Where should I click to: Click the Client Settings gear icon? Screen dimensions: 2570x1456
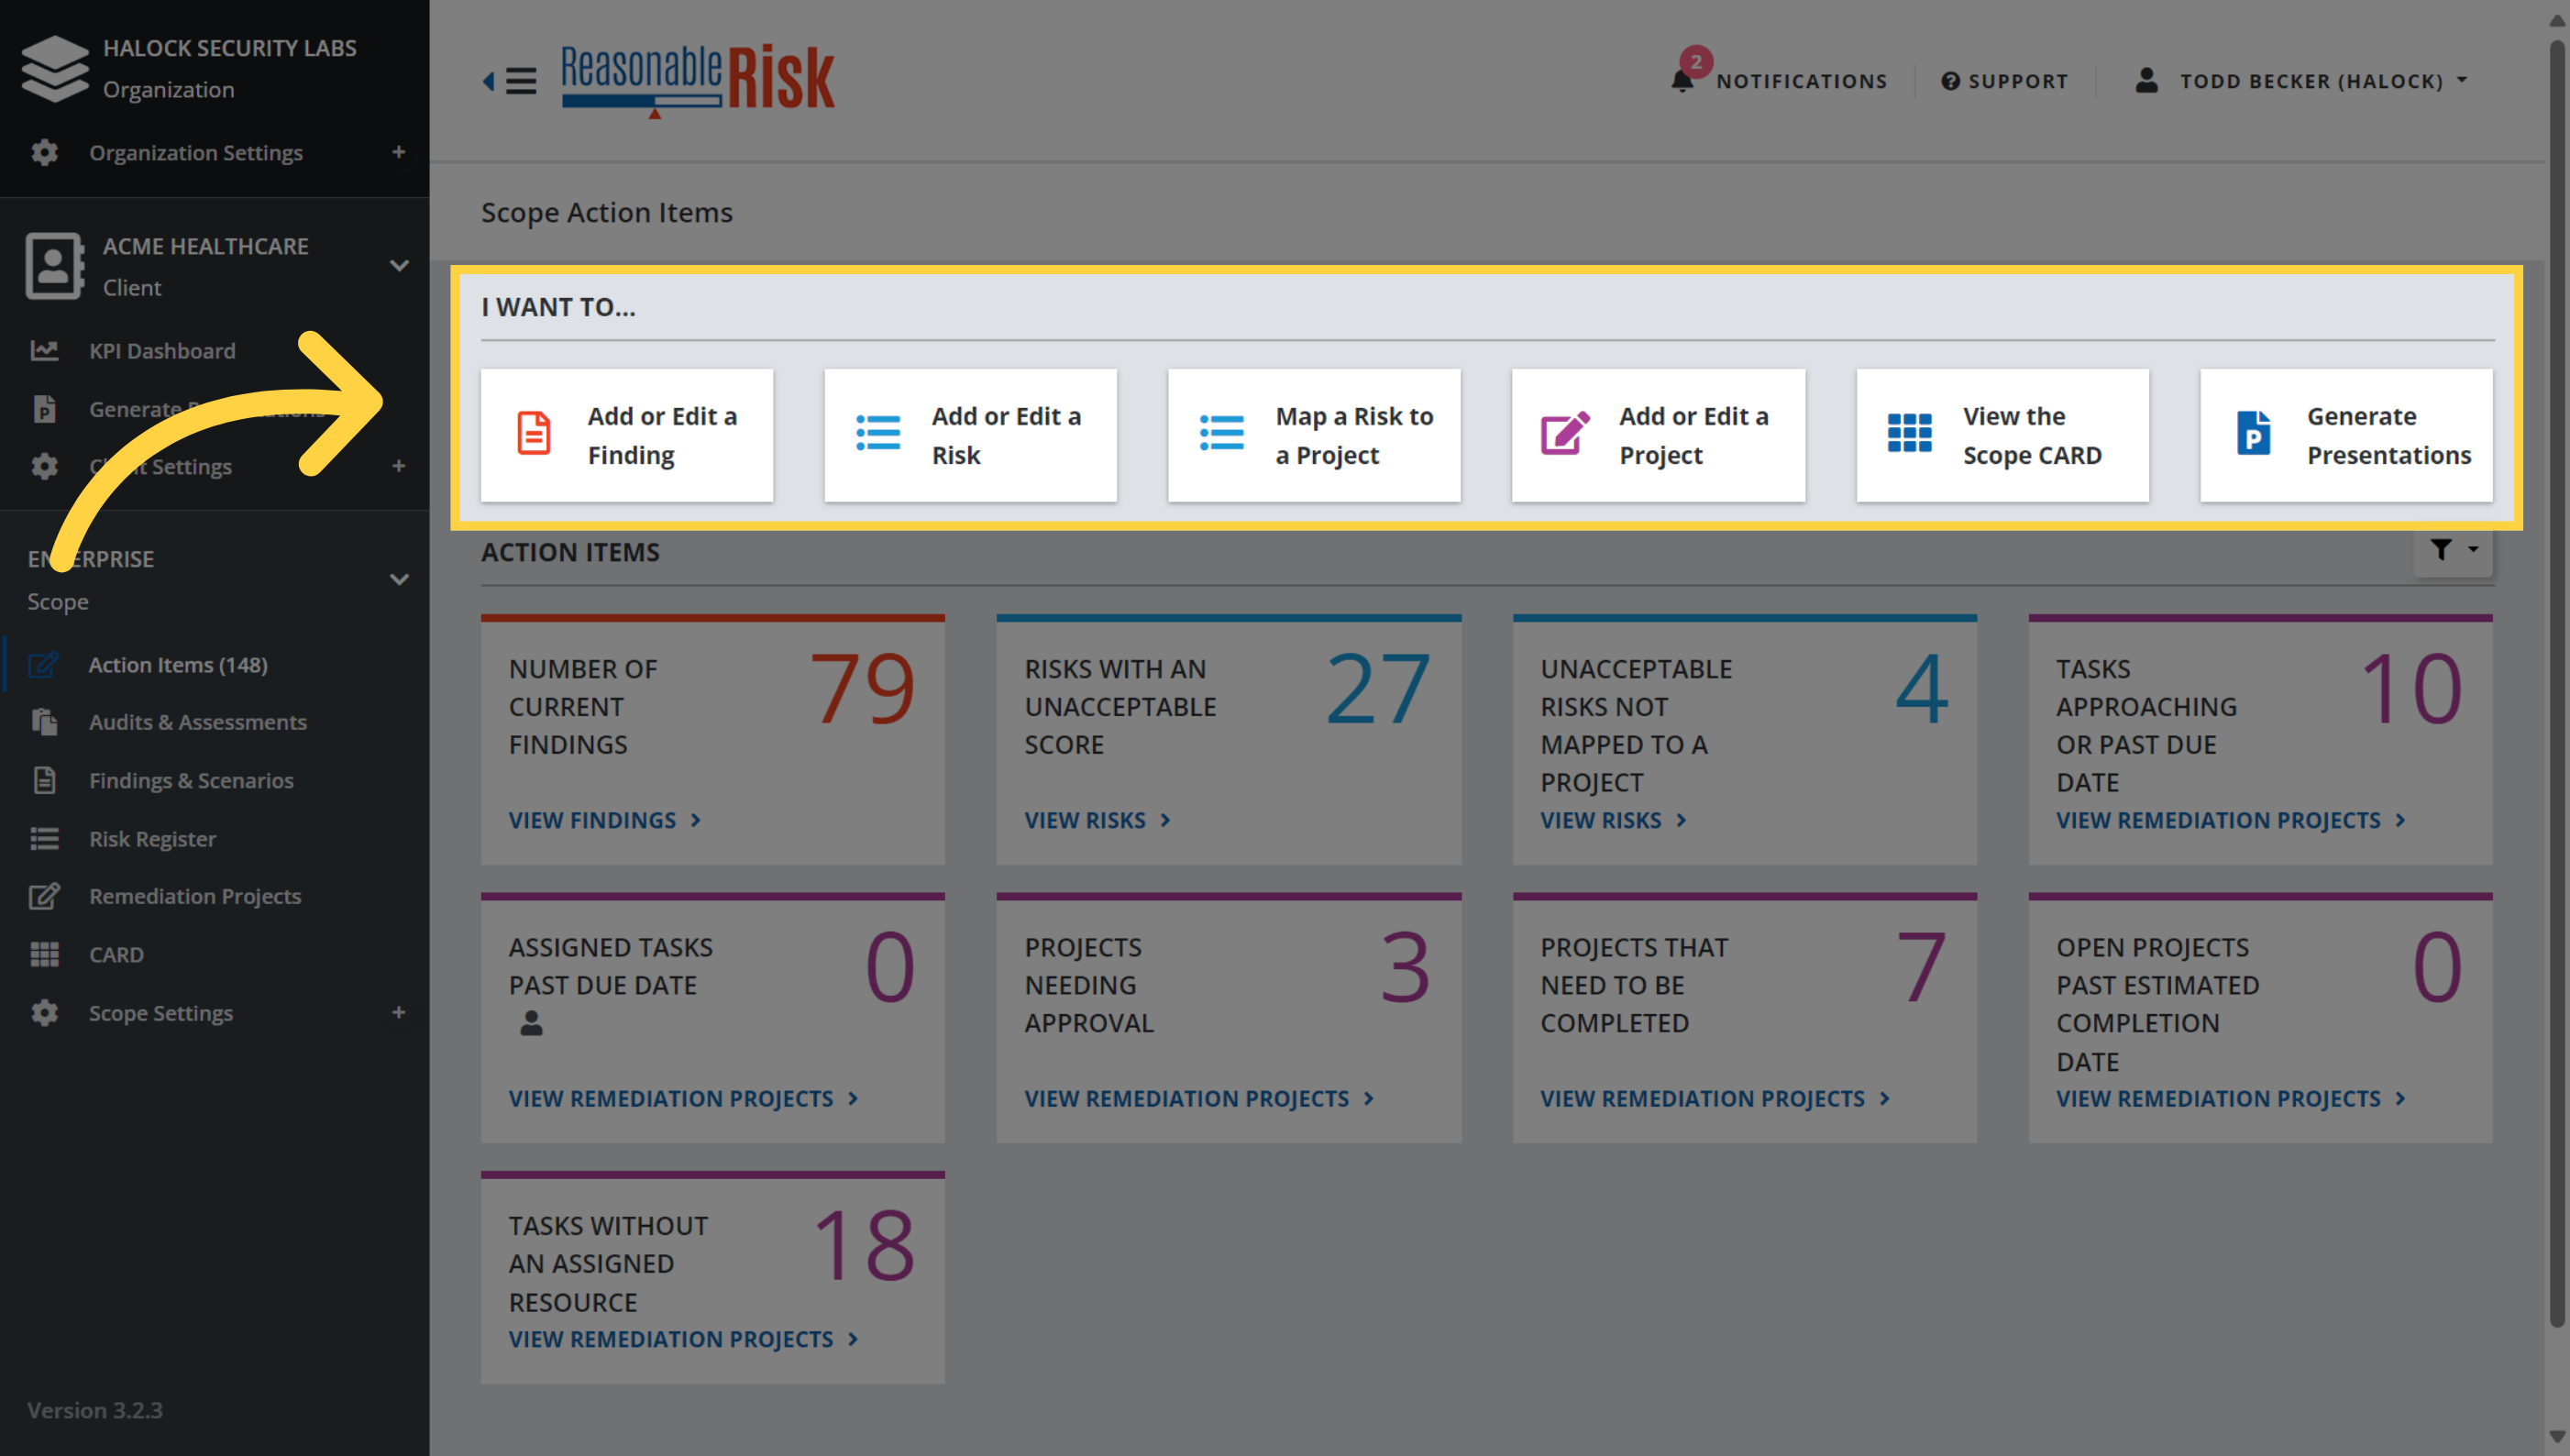(x=44, y=466)
